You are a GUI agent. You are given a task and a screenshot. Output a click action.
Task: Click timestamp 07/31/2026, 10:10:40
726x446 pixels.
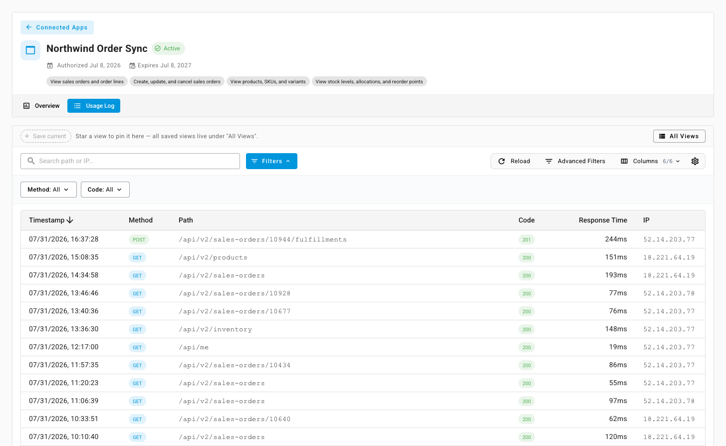pos(64,437)
